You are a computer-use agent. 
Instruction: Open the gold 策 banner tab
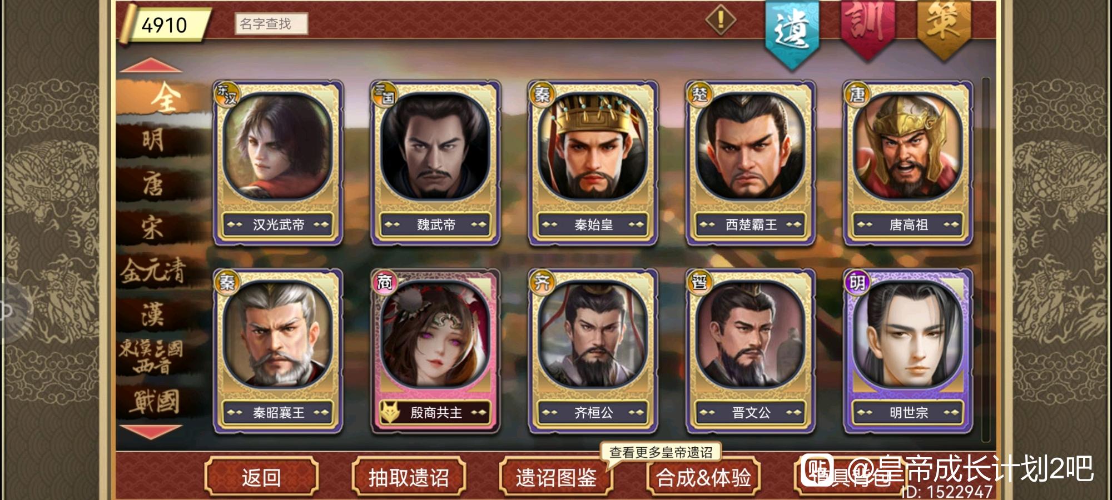[x=944, y=28]
